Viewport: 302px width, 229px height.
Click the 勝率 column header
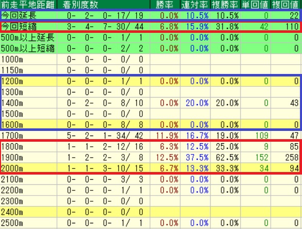165,5
